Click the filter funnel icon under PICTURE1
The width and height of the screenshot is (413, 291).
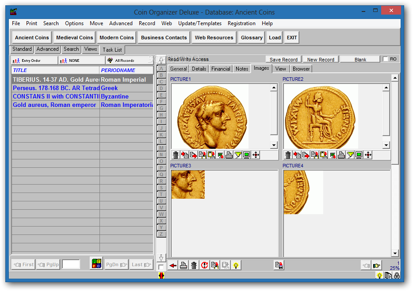(238, 155)
